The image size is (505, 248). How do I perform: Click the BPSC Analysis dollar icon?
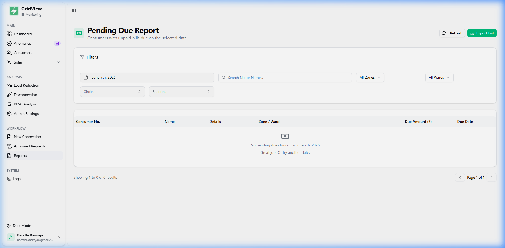[9, 104]
